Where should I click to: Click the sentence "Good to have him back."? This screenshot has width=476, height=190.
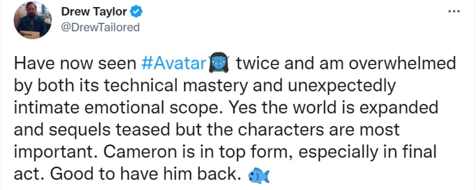pyautogui.click(x=145, y=174)
